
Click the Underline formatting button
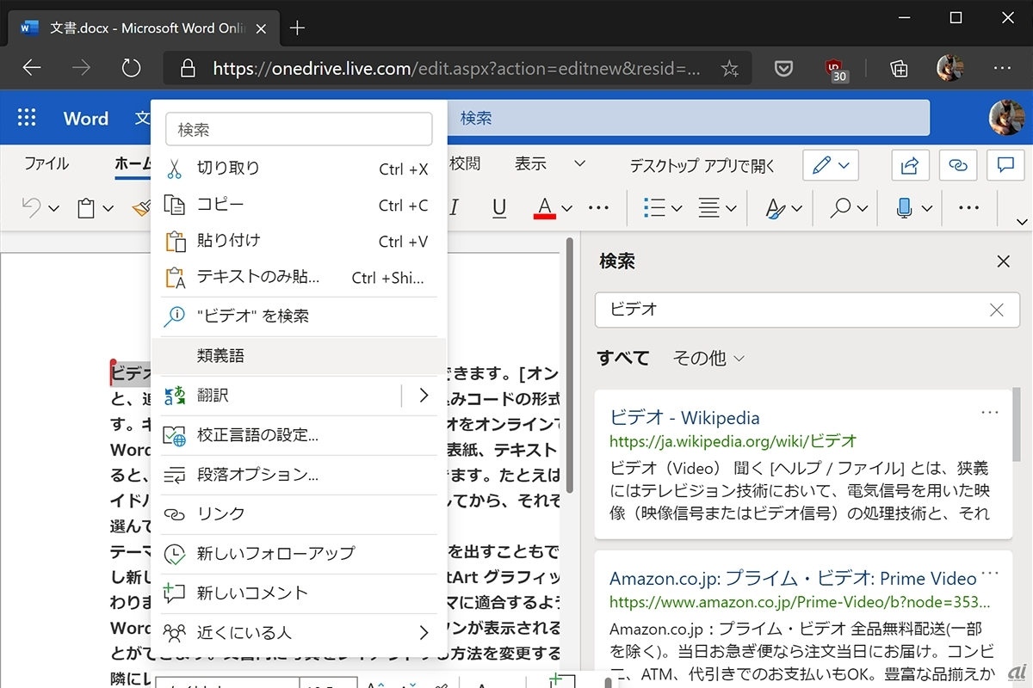tap(499, 207)
